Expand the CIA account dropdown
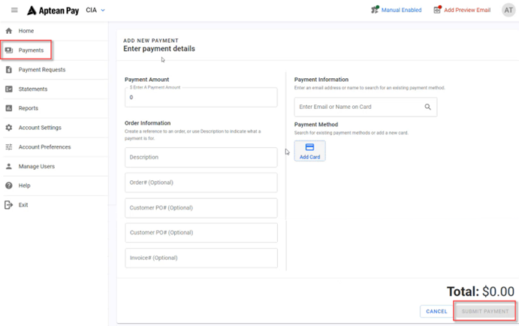Screen dimensions: 519x326 coord(95,11)
